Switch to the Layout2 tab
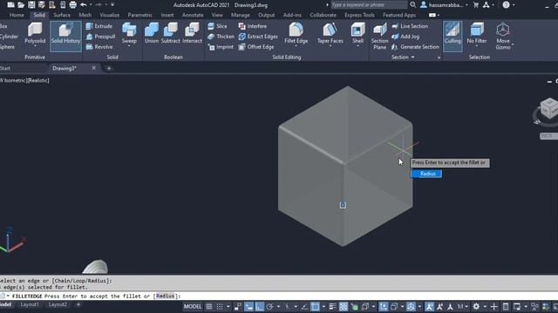This screenshot has height=313, width=558. pos(58,304)
